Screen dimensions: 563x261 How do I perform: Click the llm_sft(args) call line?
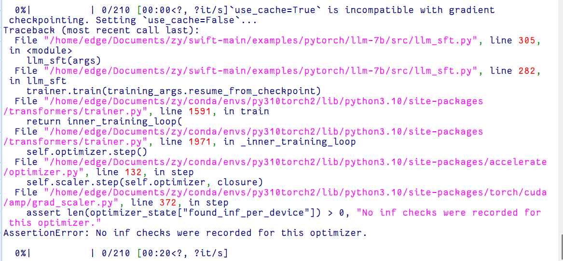(64, 61)
